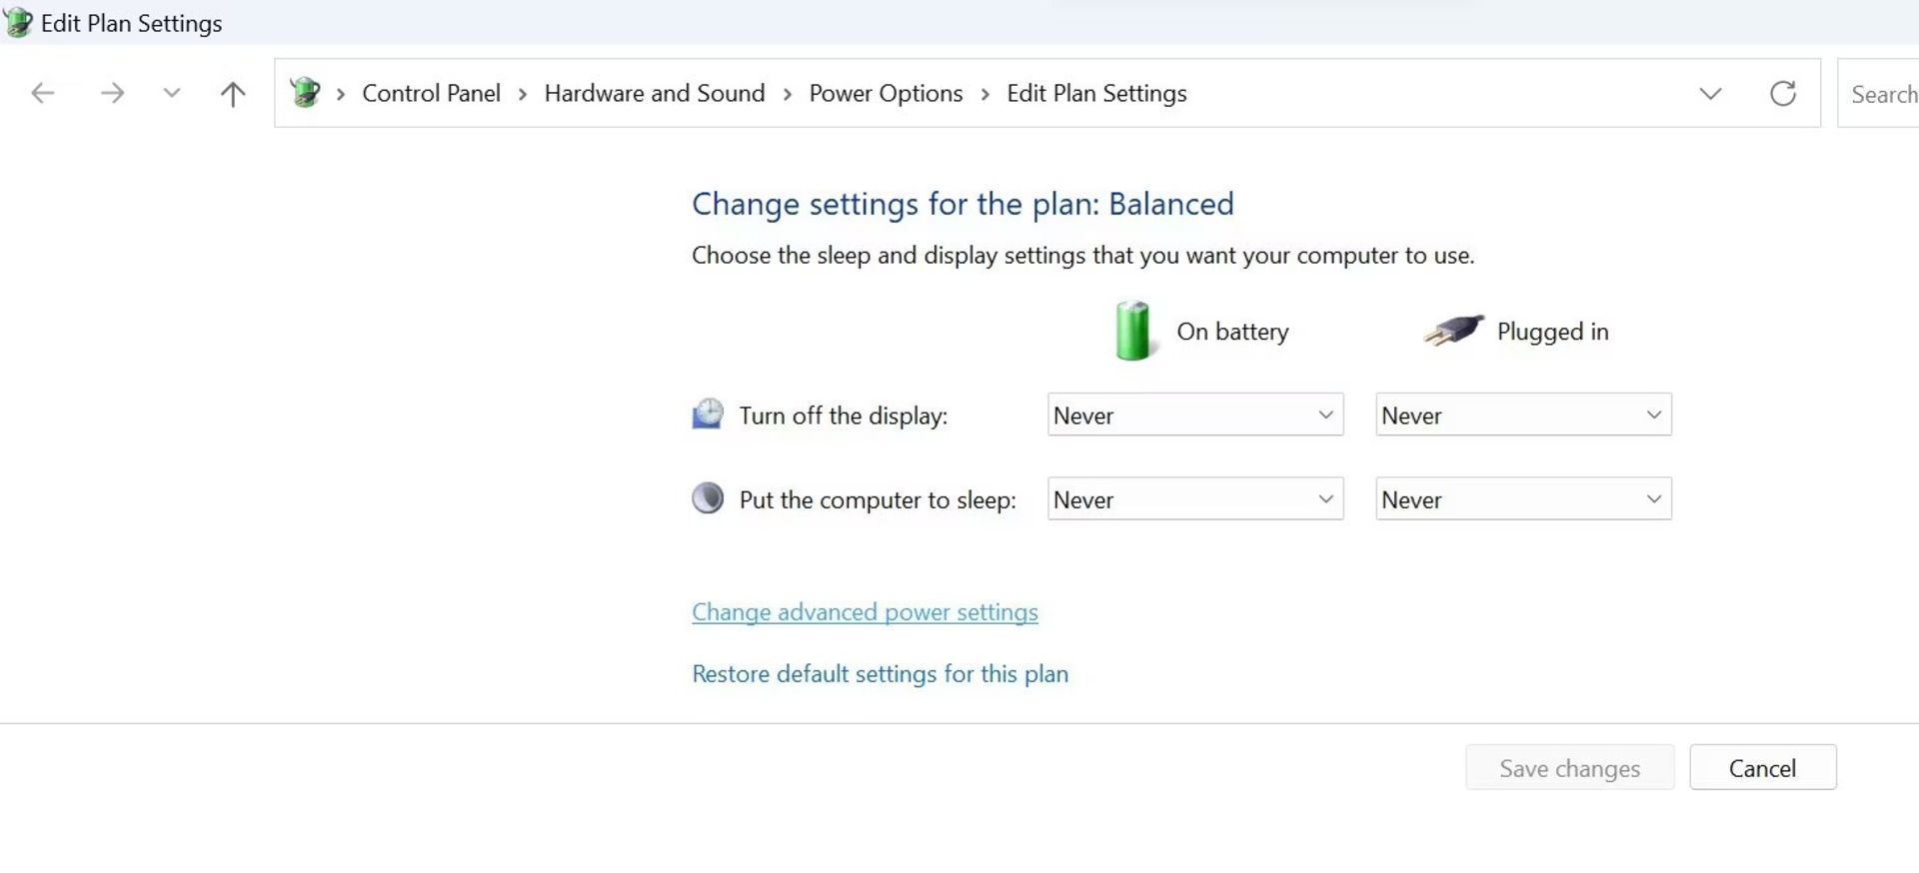1919x873 pixels.
Task: Navigate to Hardware and Sound breadcrumb
Action: [x=654, y=93]
